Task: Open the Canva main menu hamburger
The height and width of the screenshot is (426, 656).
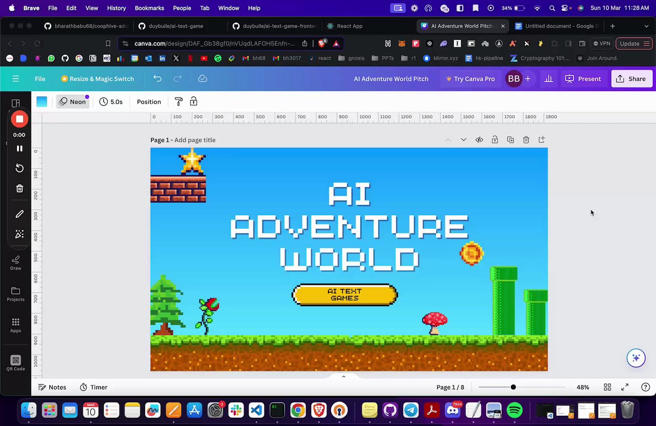Action: pos(16,79)
